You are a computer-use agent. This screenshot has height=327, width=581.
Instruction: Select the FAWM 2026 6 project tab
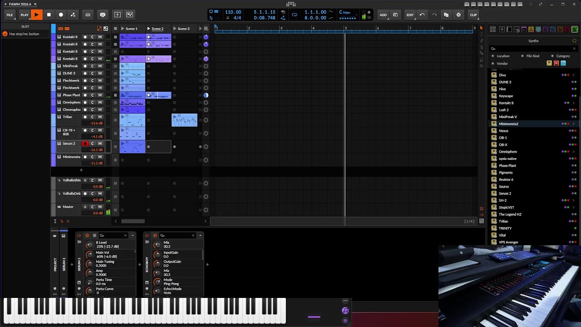point(20,4)
